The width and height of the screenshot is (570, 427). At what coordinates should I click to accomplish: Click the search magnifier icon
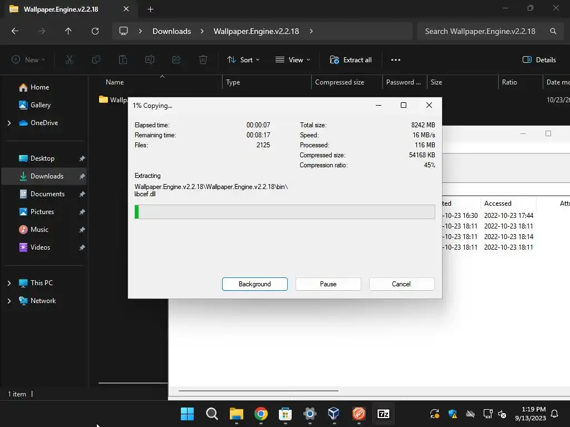[553, 31]
